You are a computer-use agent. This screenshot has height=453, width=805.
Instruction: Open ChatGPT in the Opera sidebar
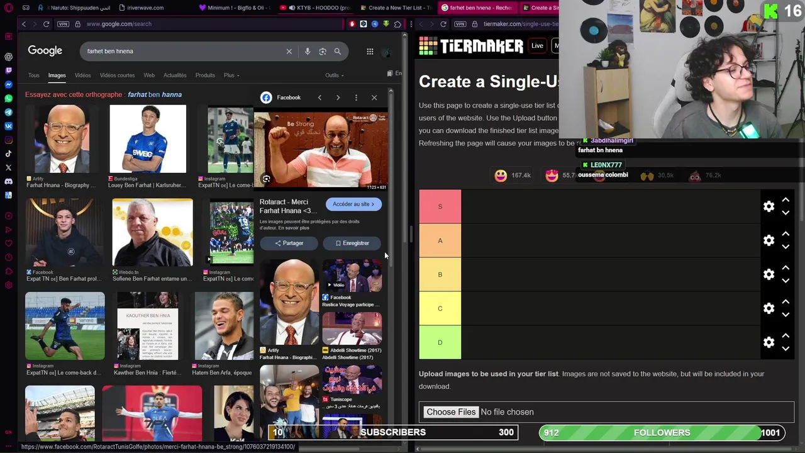click(x=8, y=57)
